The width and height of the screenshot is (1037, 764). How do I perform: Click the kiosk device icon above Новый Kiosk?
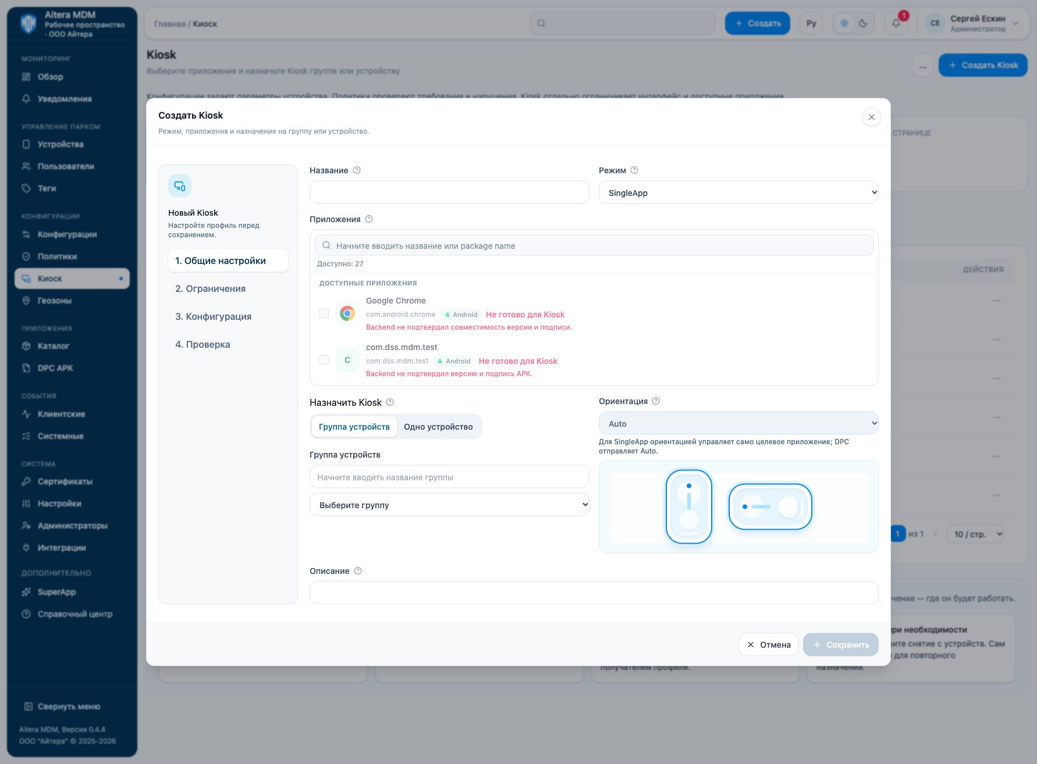(x=180, y=186)
